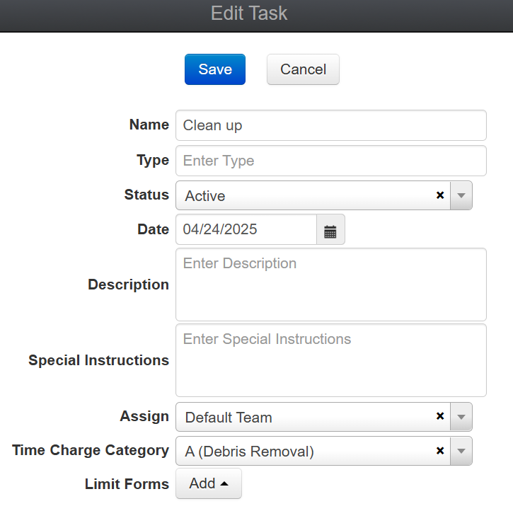
Task: Clear the Active status with X icon
Action: tap(440, 195)
